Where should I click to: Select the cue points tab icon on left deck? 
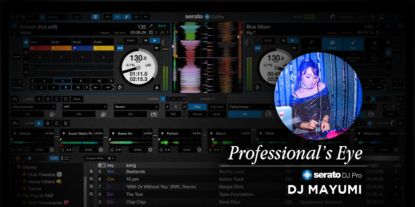tap(26, 43)
